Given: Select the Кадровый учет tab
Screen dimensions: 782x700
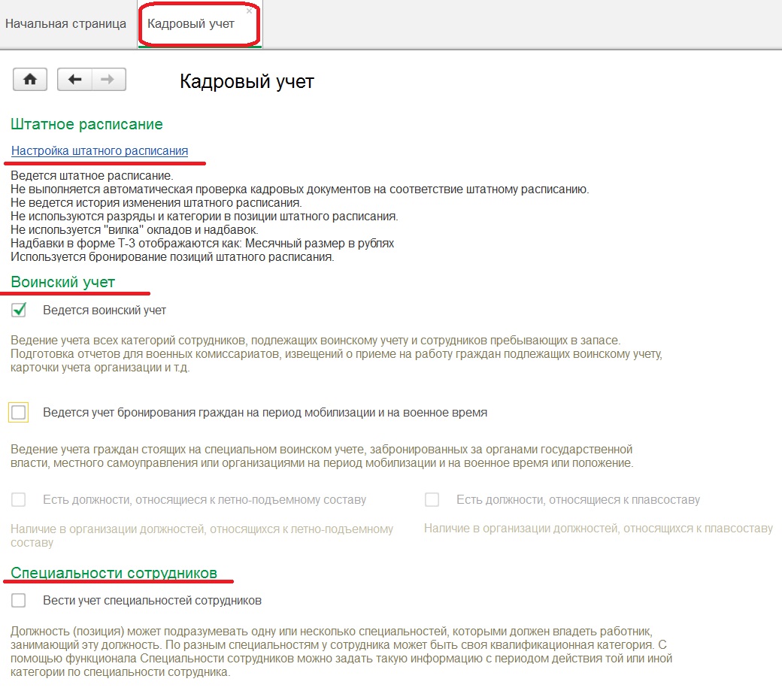Looking at the screenshot, I should point(191,23).
